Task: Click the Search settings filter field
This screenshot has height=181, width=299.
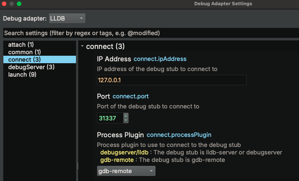Action: click(x=151, y=33)
